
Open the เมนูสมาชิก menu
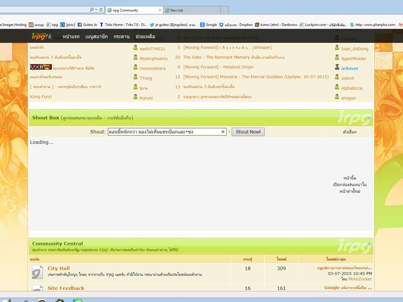coord(97,37)
